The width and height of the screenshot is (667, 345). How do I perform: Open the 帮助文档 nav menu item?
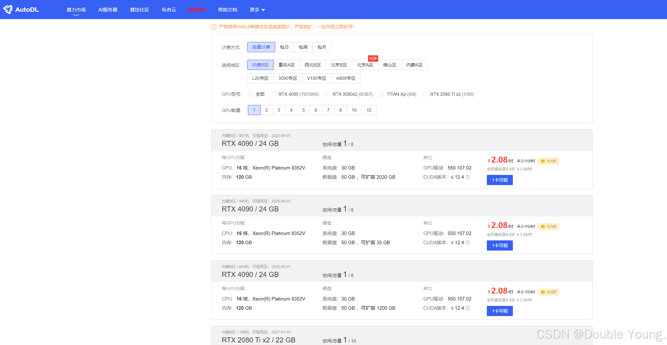click(x=228, y=10)
